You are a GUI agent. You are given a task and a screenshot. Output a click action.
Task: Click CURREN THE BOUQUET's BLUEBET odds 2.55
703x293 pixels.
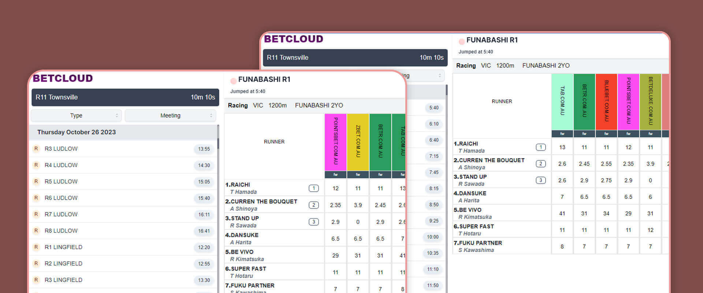click(x=606, y=164)
